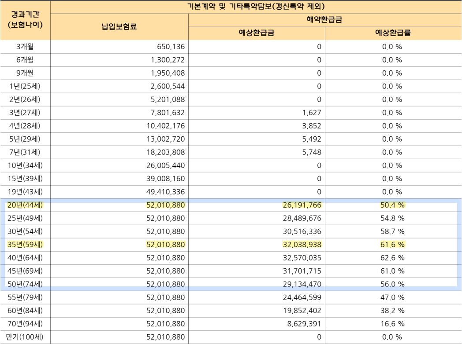Viewport: 462px width, 344px height.
Task: Click the premium value 1,950,408
Action: point(168,73)
